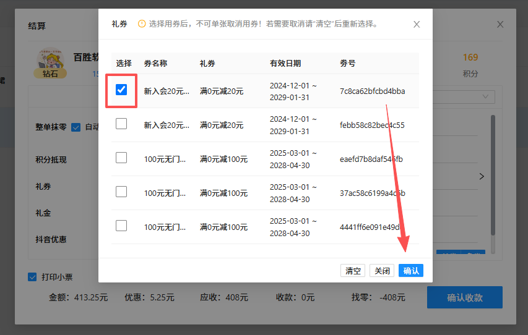Close the 结算 checkout window

pyautogui.click(x=500, y=24)
